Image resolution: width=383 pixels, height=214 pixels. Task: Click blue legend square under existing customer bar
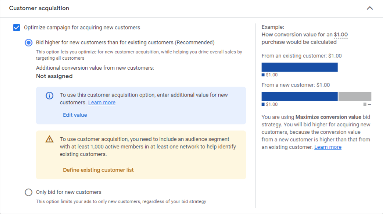263,75
